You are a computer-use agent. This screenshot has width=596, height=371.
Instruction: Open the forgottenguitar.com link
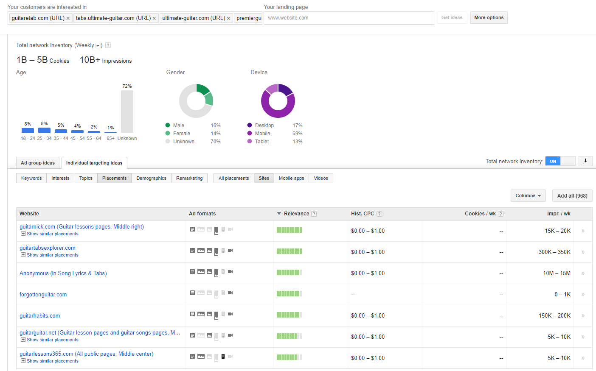tap(43, 294)
